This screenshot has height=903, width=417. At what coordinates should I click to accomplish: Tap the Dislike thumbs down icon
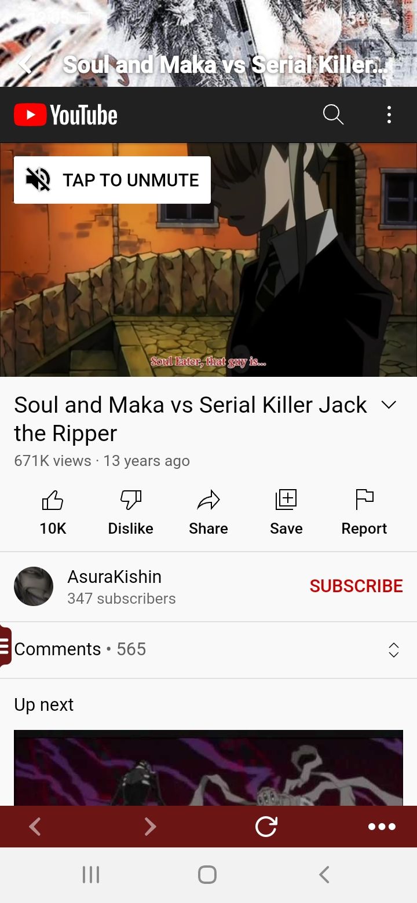tap(130, 500)
